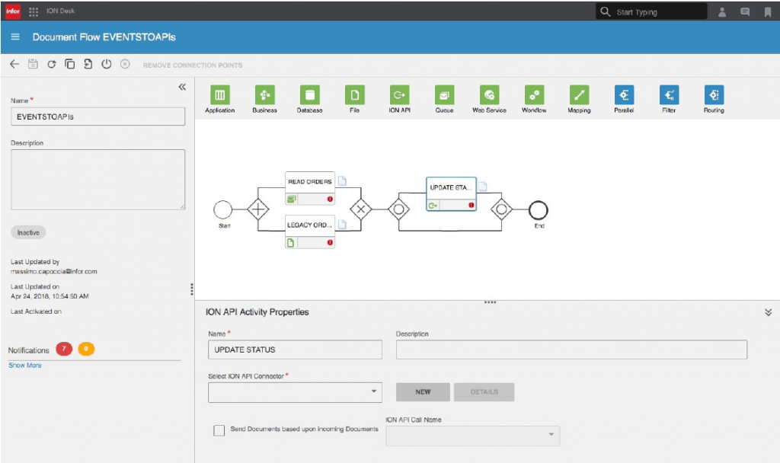This screenshot has width=780, height=463.
Task: Toggle Send Documents based upon incoming Documents
Action: [219, 430]
